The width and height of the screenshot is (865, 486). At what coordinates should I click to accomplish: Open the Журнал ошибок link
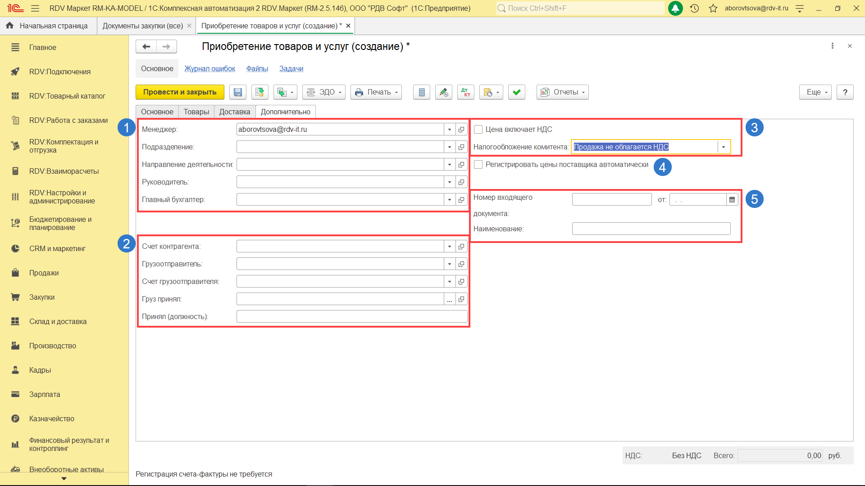pyautogui.click(x=209, y=68)
